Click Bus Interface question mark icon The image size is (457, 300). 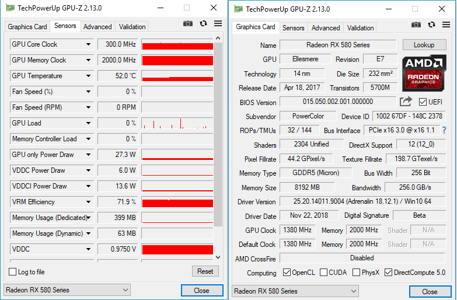[444, 130]
